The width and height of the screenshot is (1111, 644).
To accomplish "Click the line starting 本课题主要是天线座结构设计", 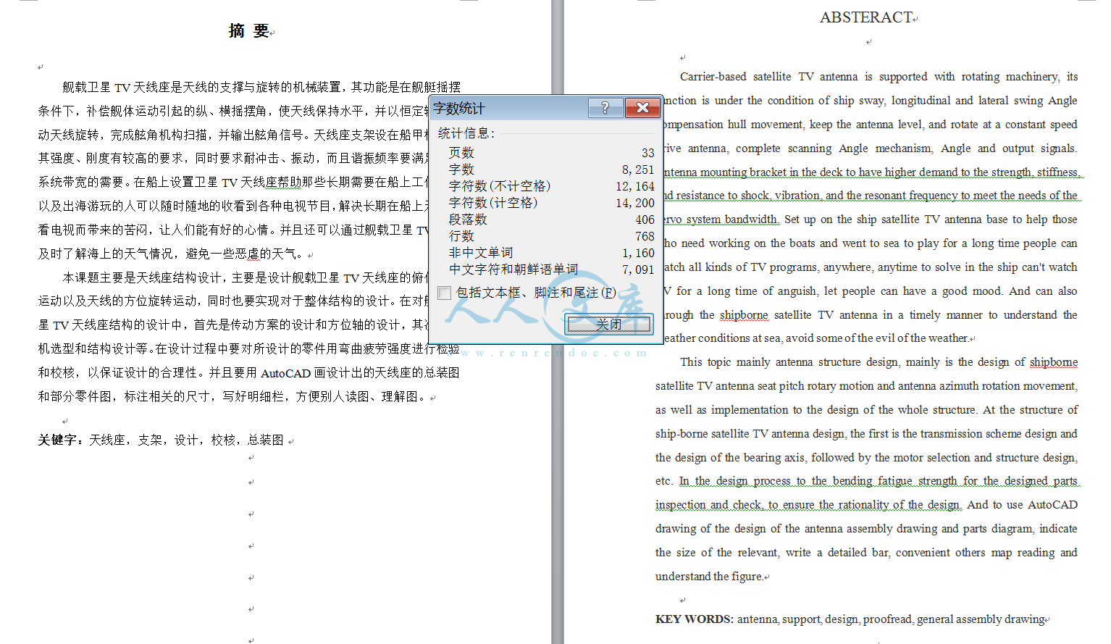I will click(x=246, y=277).
